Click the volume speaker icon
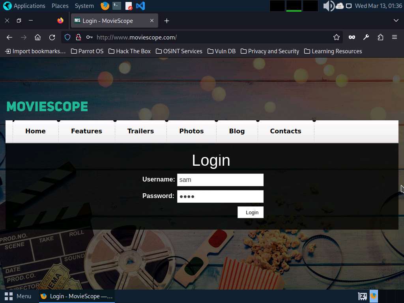The height and width of the screenshot is (303, 404). [328, 6]
